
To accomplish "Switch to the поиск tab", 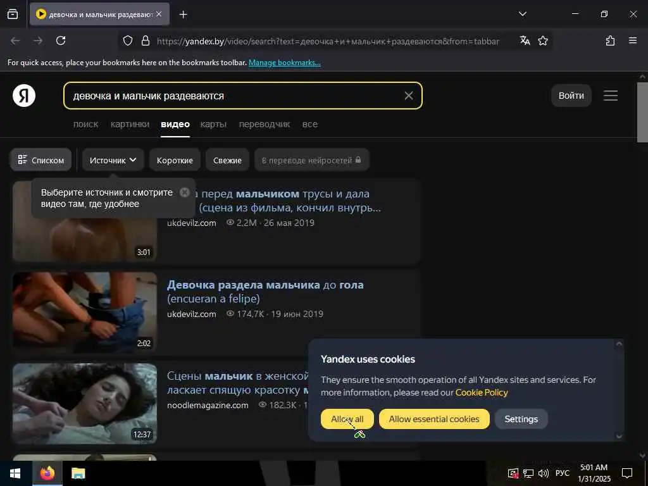I will click(86, 124).
